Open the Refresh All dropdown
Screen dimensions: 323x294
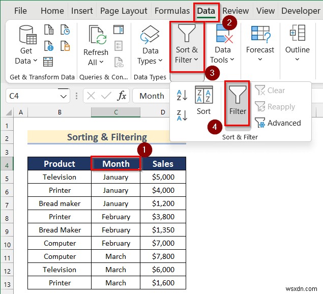point(96,62)
